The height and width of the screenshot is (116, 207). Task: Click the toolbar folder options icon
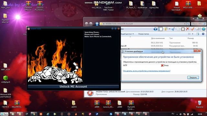166,29
